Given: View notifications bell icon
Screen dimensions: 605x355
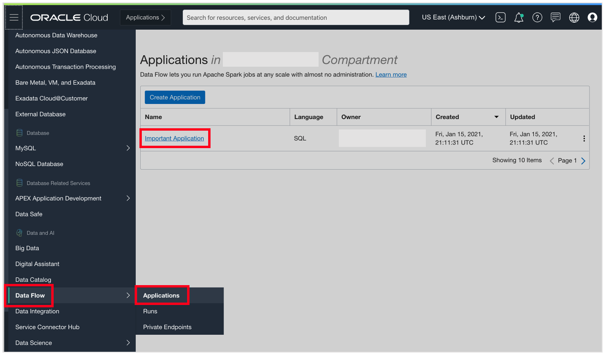Looking at the screenshot, I should click(x=519, y=17).
